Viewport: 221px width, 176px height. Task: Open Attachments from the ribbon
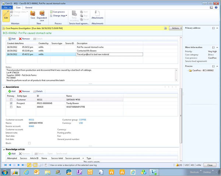(97, 15)
